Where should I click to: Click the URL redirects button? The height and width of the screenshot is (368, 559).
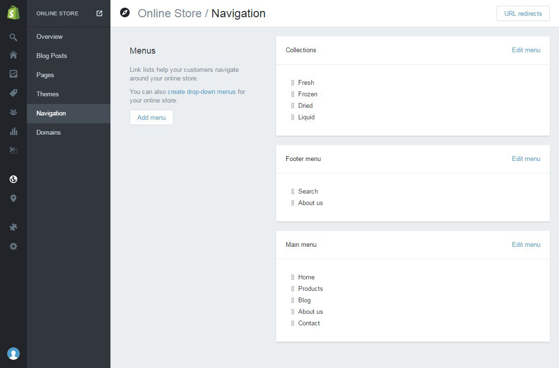click(523, 13)
